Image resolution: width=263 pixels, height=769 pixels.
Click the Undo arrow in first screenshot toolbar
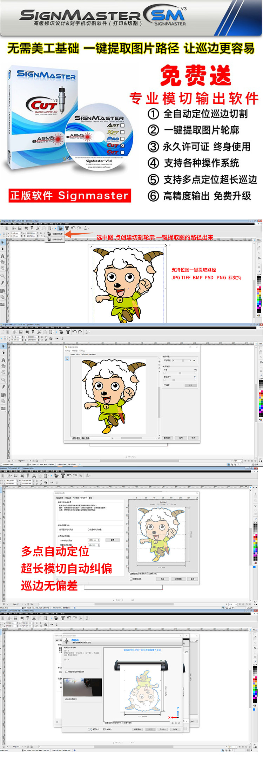73,228
